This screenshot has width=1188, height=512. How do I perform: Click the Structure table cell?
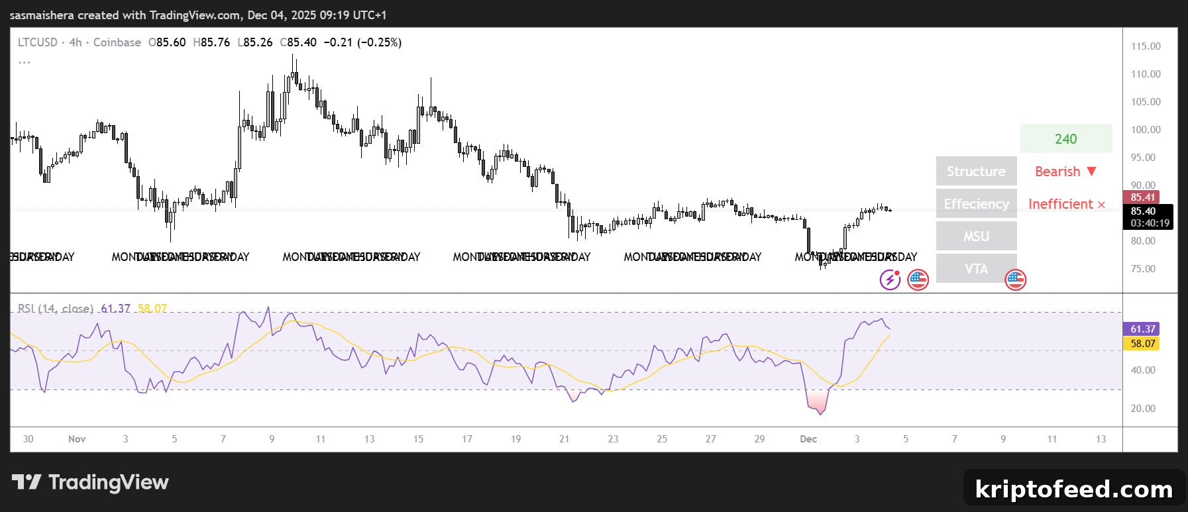click(977, 172)
